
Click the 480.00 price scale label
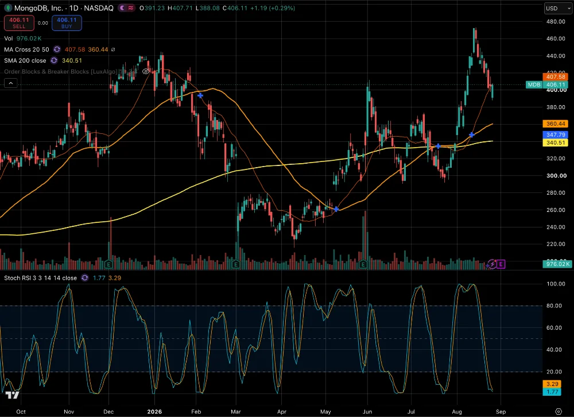[556, 22]
